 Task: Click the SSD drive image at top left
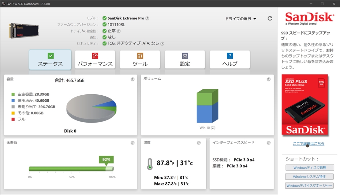click(24, 31)
